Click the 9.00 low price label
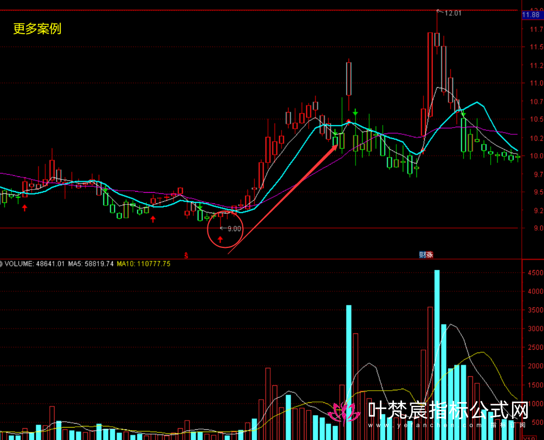Image resolution: width=544 pixels, height=440 pixels. click(x=234, y=229)
